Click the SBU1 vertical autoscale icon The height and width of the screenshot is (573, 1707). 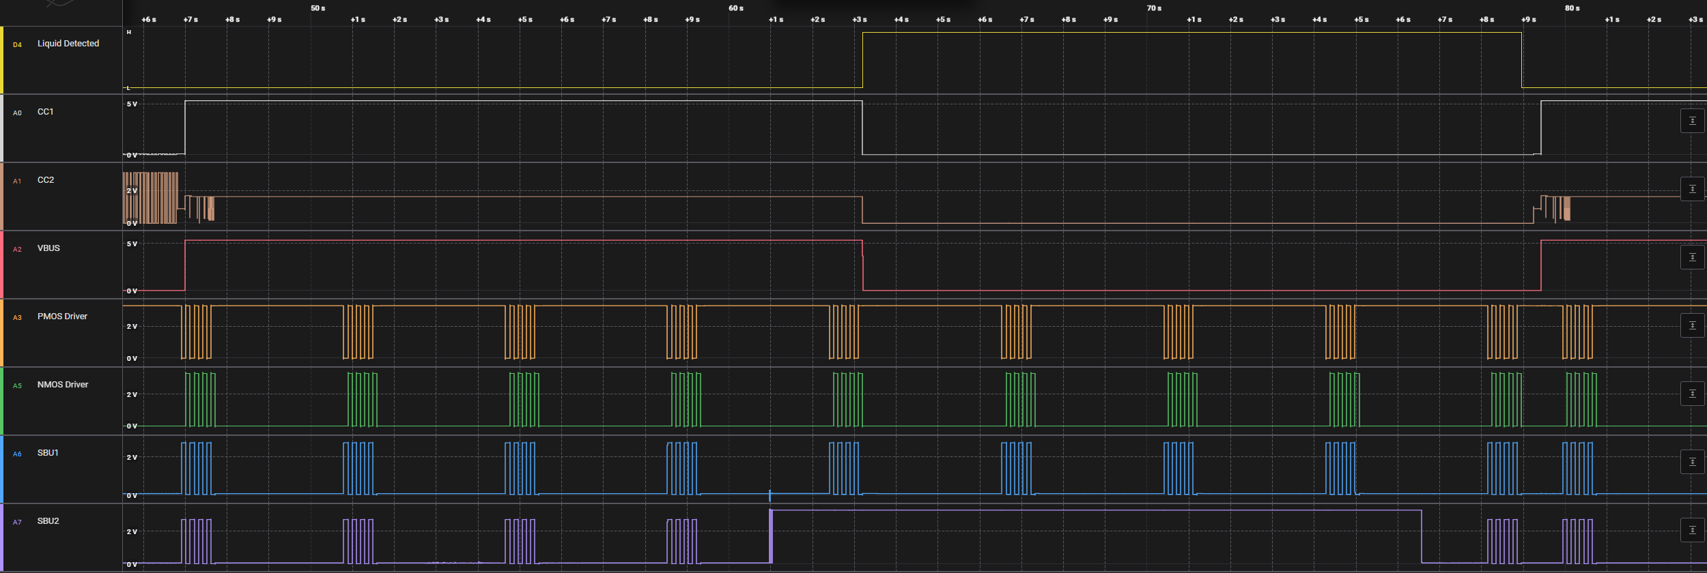click(1692, 462)
